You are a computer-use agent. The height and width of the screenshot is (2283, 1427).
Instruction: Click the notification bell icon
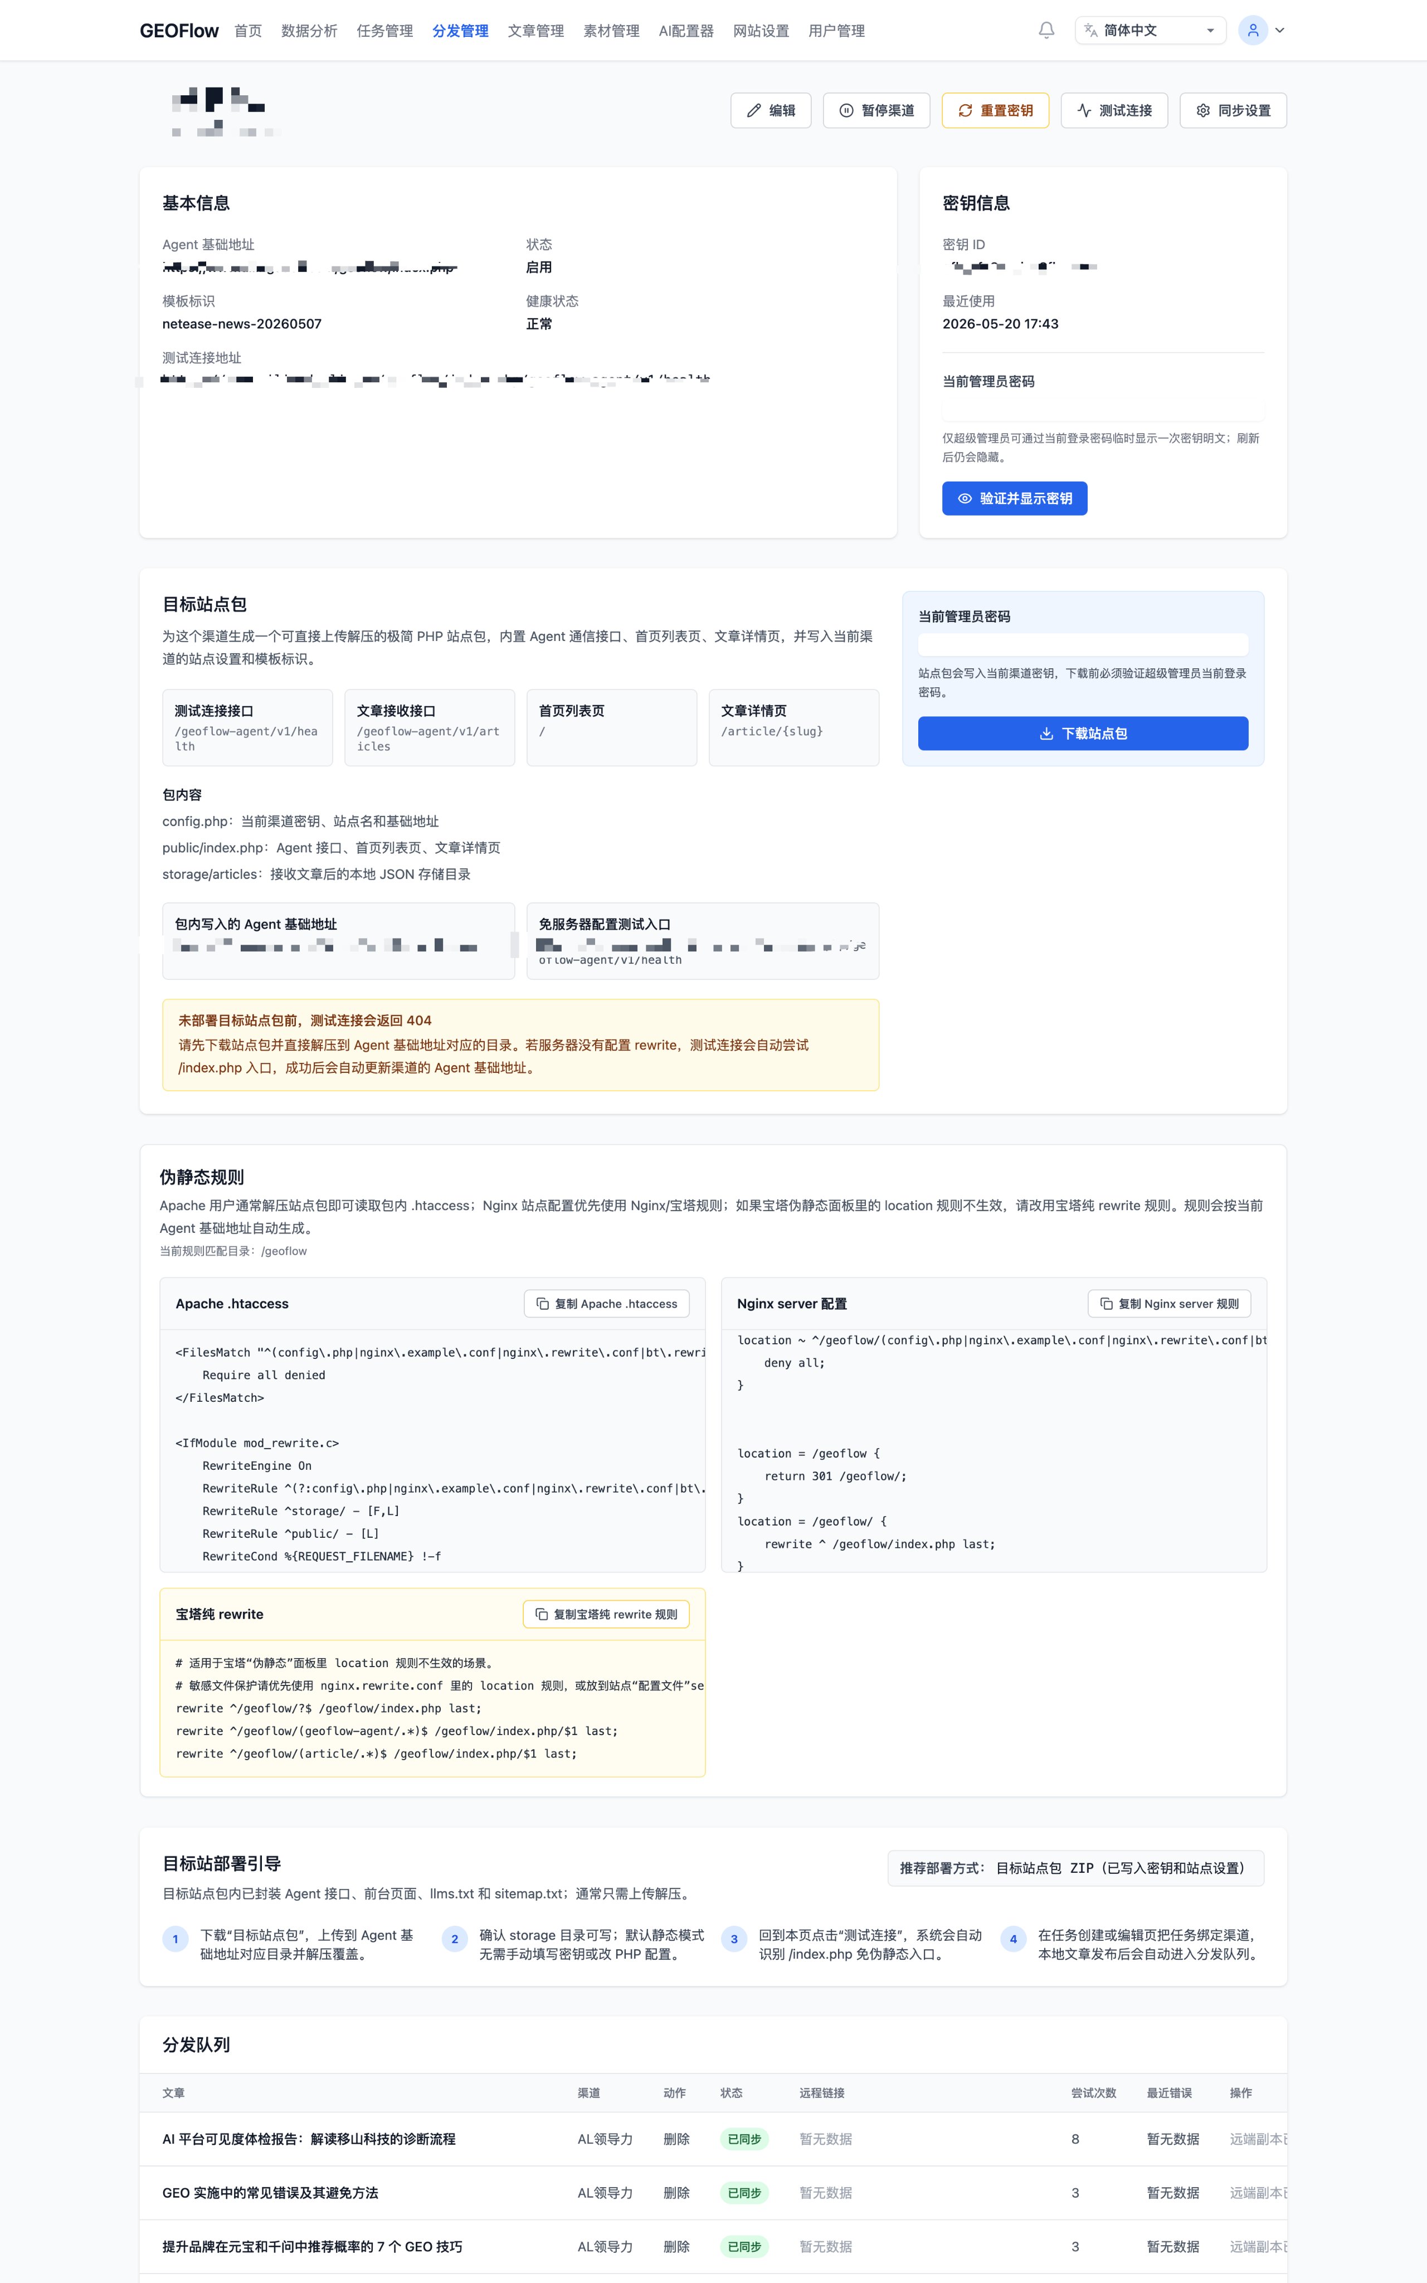1046,30
